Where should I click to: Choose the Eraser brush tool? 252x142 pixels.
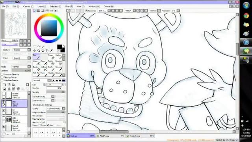tap(51, 57)
